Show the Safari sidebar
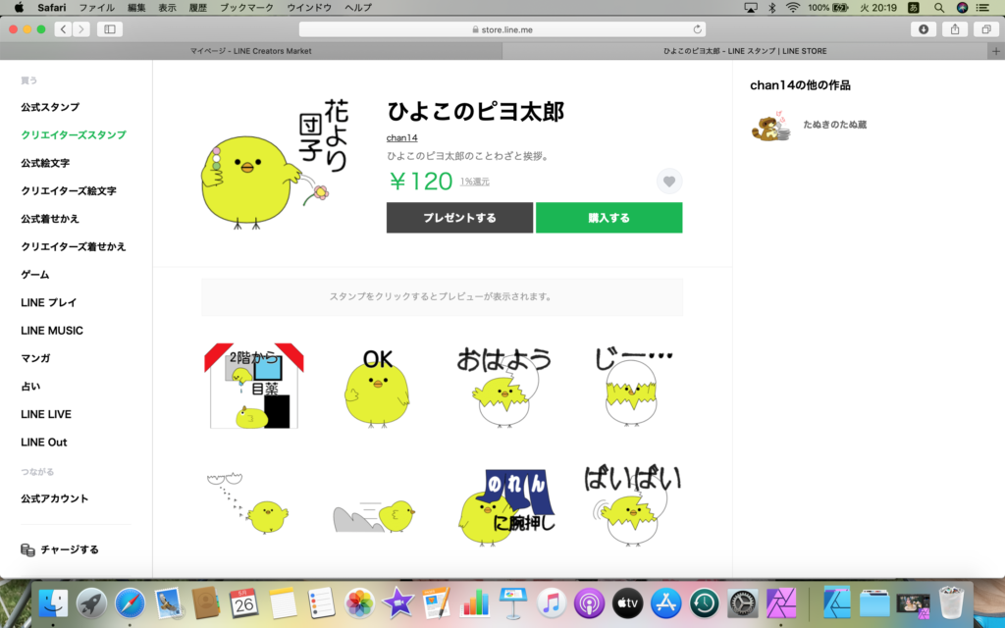Image resolution: width=1005 pixels, height=628 pixels. (110, 28)
